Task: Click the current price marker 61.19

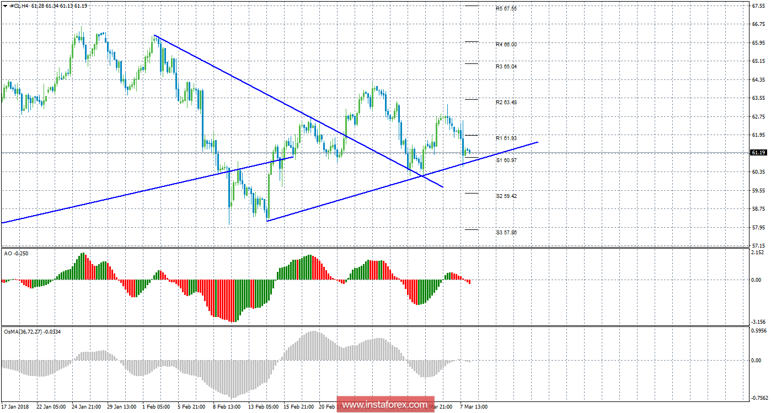Action: pos(758,152)
